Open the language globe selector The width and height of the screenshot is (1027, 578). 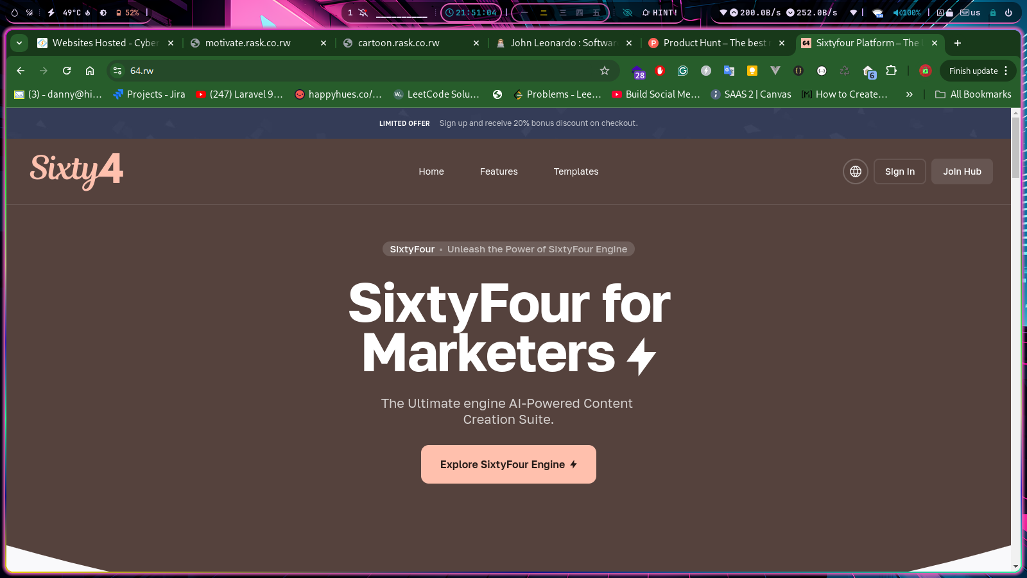coord(856,171)
